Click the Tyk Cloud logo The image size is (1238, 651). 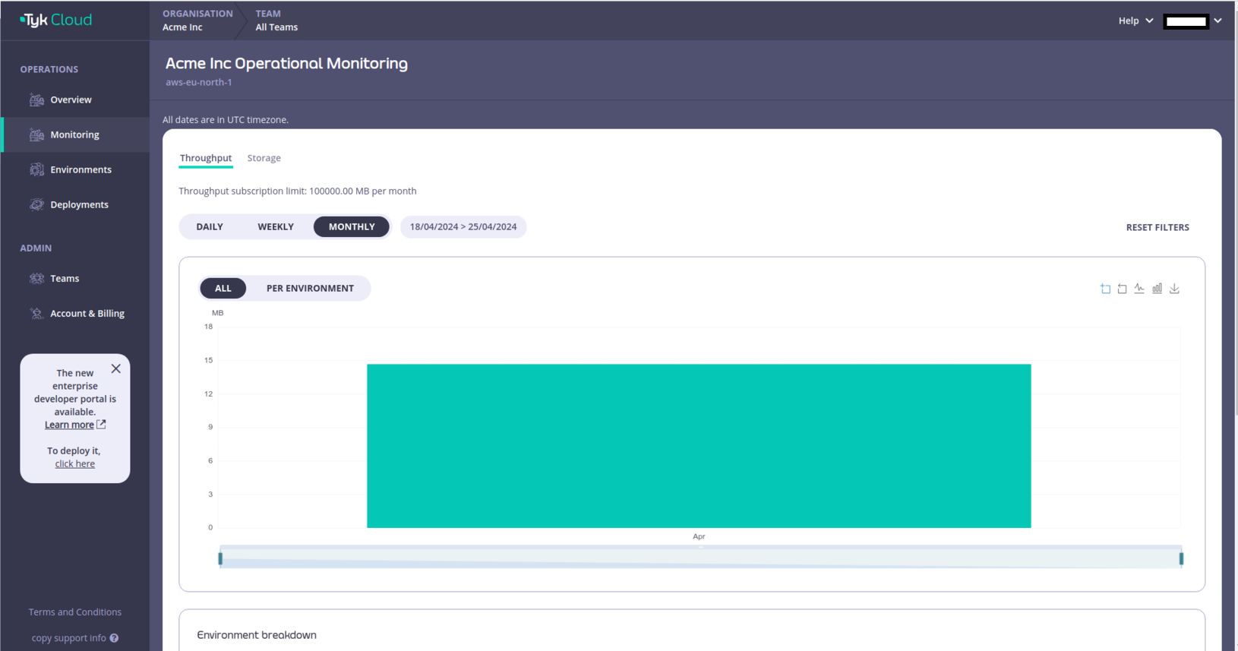56,21
